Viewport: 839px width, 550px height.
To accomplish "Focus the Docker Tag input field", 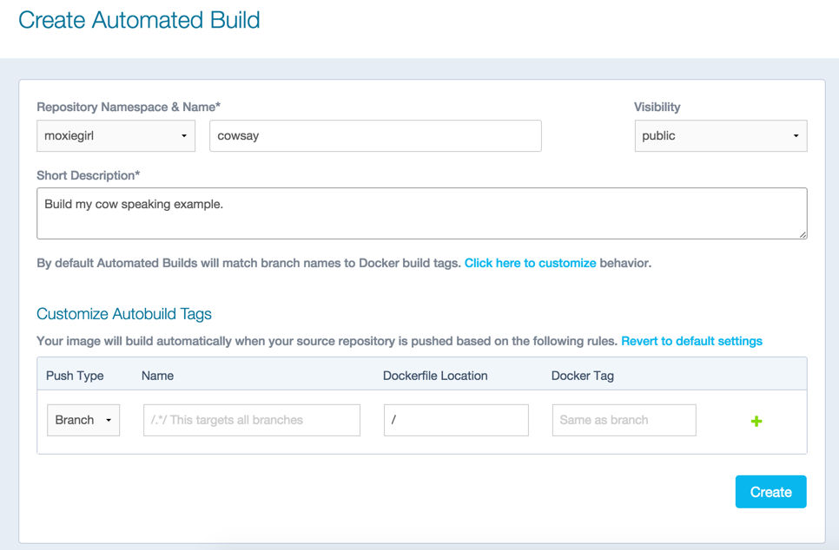I will [624, 420].
